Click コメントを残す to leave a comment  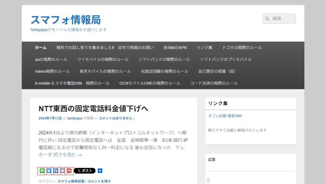(100, 181)
